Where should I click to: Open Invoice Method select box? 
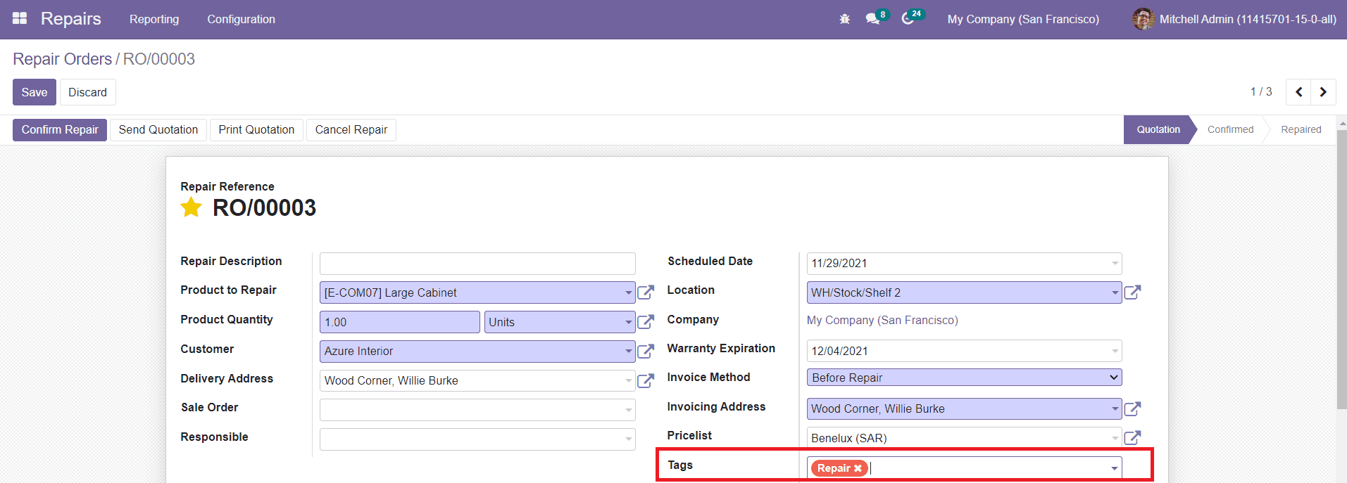coord(964,378)
